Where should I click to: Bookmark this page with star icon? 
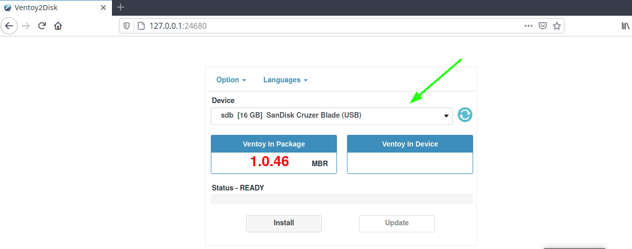tap(557, 26)
